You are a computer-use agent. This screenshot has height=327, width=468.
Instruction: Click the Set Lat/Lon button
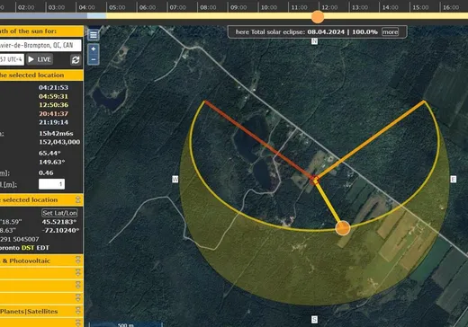pyautogui.click(x=59, y=213)
